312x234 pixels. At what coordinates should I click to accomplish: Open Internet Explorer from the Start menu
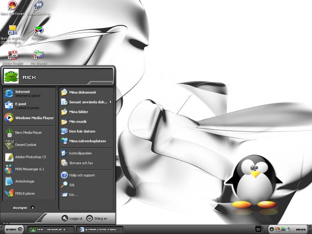point(23,93)
